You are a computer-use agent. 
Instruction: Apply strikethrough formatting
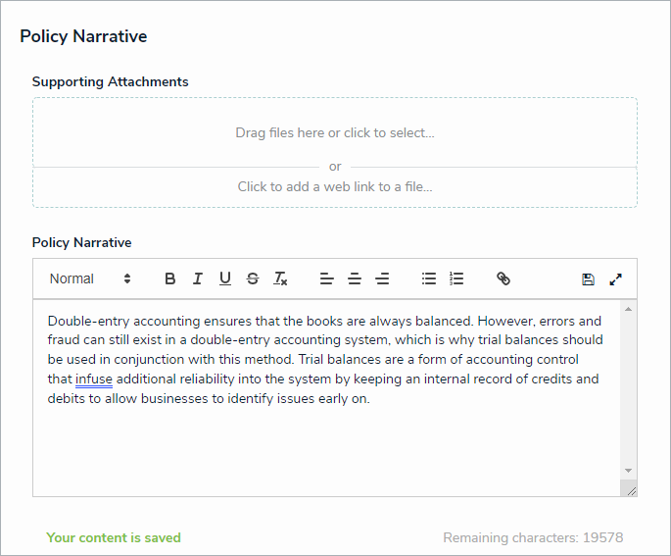pos(253,278)
